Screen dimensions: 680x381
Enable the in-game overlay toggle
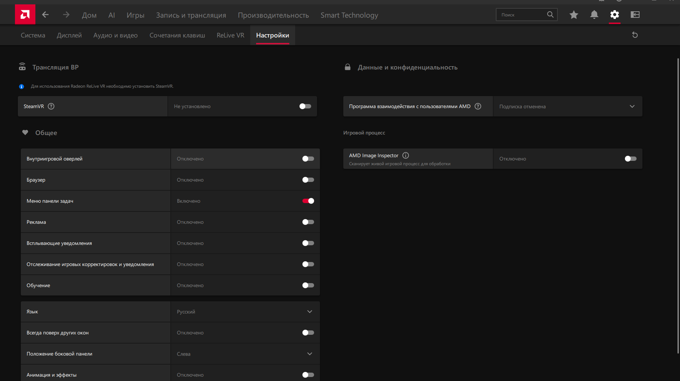[308, 159]
